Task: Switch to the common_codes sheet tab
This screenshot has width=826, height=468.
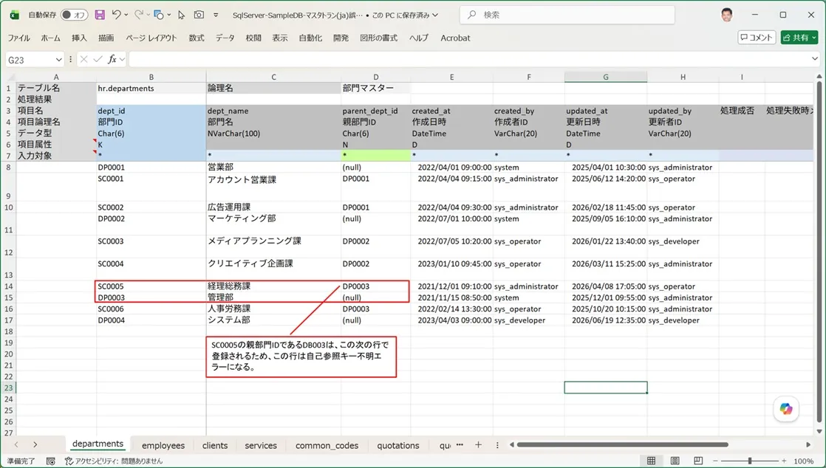Action: click(x=327, y=445)
